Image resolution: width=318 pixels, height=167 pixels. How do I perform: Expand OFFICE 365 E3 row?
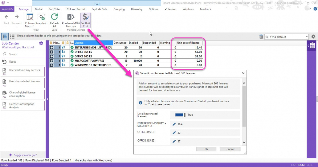pos(52,56)
